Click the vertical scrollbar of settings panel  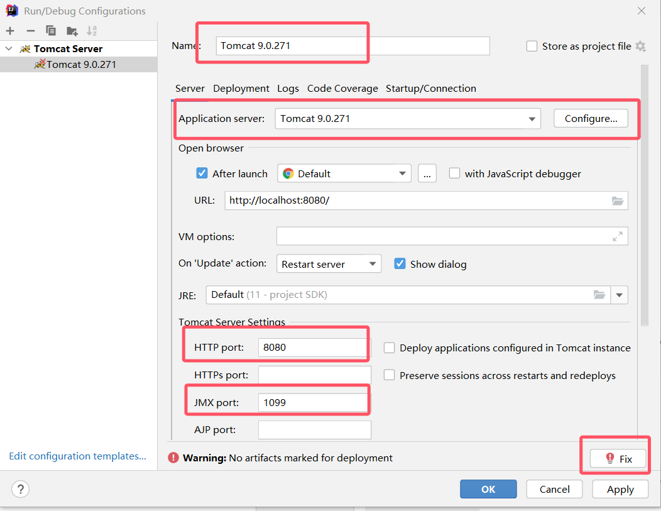point(644,195)
